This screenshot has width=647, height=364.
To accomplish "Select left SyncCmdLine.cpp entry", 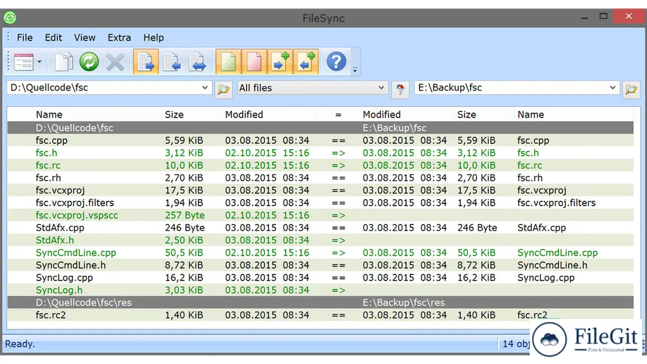I will (76, 252).
